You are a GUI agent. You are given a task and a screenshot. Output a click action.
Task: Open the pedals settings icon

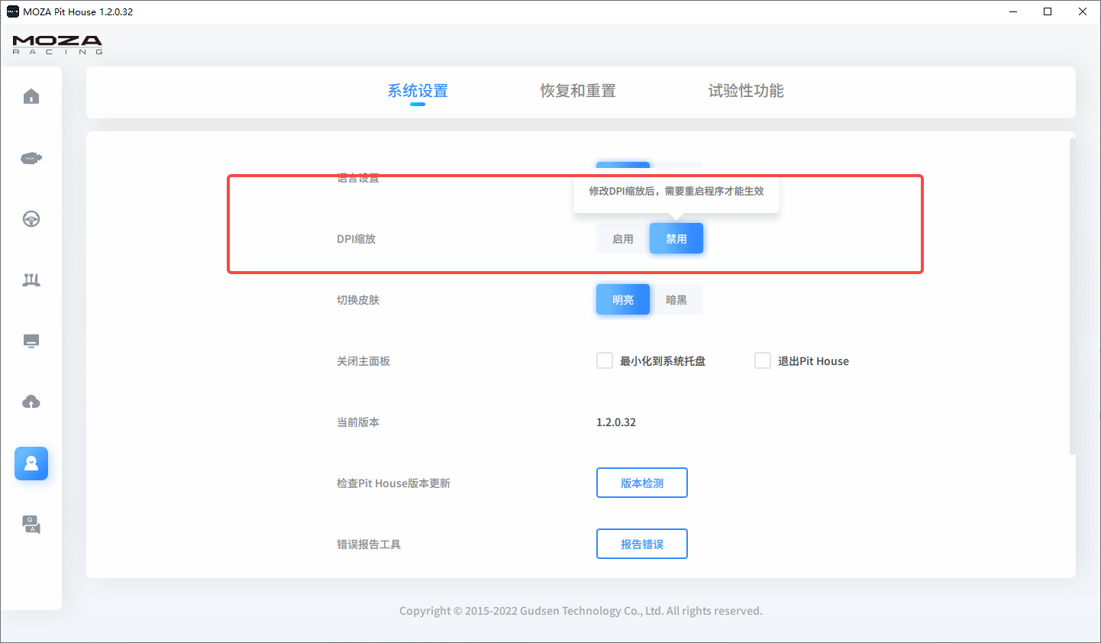(31, 280)
